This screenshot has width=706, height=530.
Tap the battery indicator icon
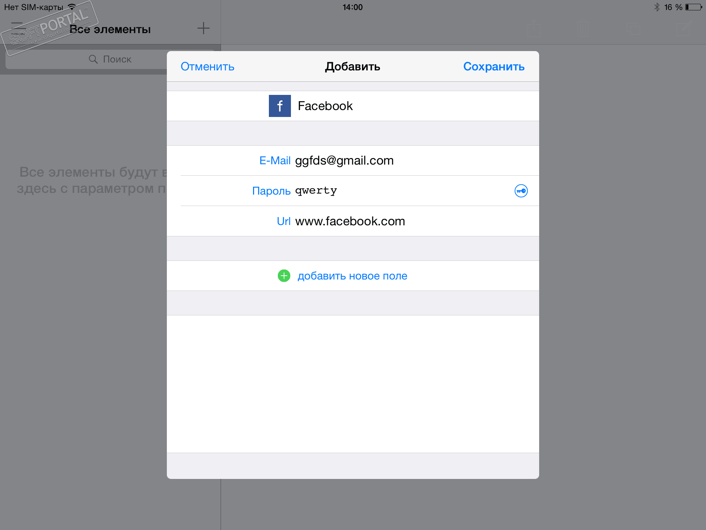tap(694, 7)
